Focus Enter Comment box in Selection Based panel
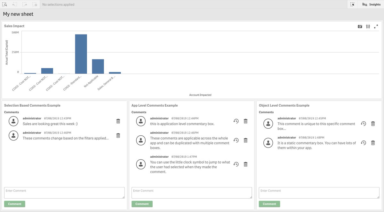The image size is (384, 212). tap(64, 193)
